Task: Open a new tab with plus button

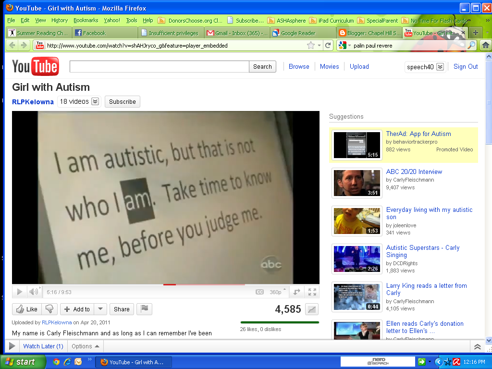Action: [475, 33]
